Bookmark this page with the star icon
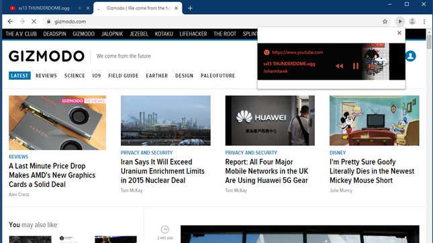 coord(385,21)
